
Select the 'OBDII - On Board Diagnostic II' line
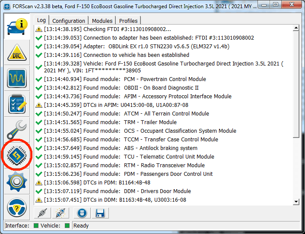[x=163, y=88]
